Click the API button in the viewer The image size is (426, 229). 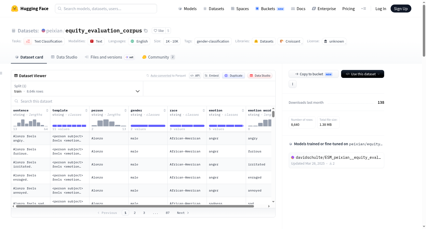point(195,76)
